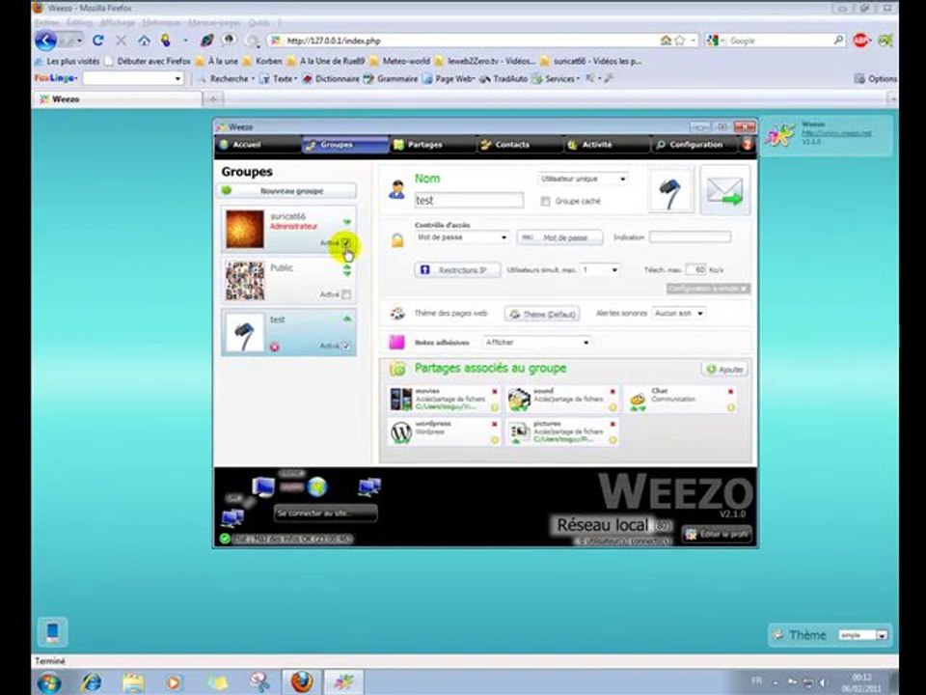Click the Thème (Défaut) button

[542, 314]
